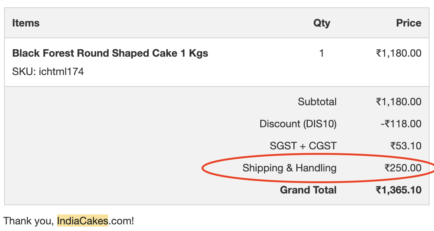Click the quantity value 1

(x=321, y=53)
